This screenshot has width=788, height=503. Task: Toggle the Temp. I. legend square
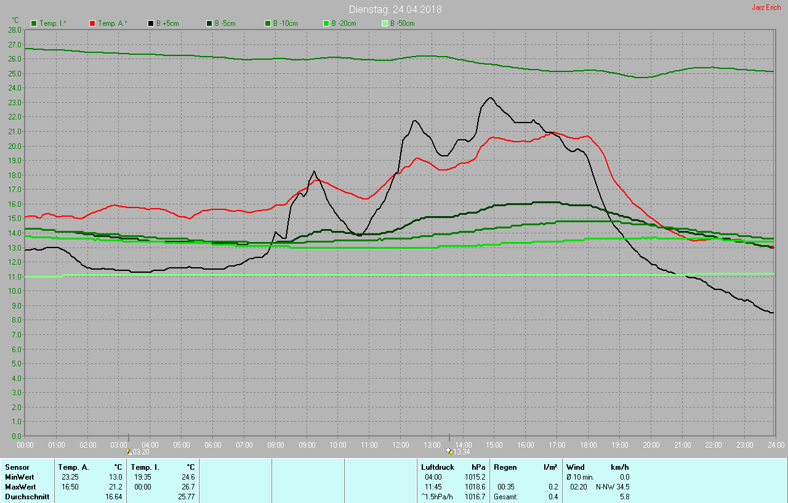[x=34, y=23]
